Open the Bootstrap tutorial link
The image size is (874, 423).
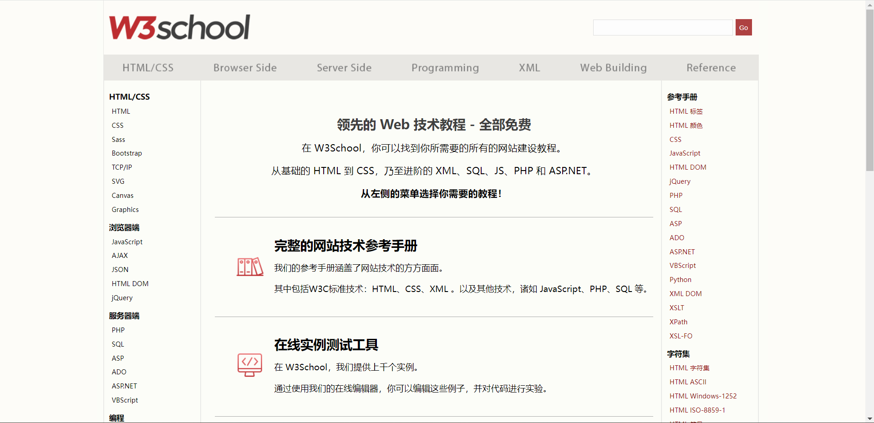click(x=127, y=153)
